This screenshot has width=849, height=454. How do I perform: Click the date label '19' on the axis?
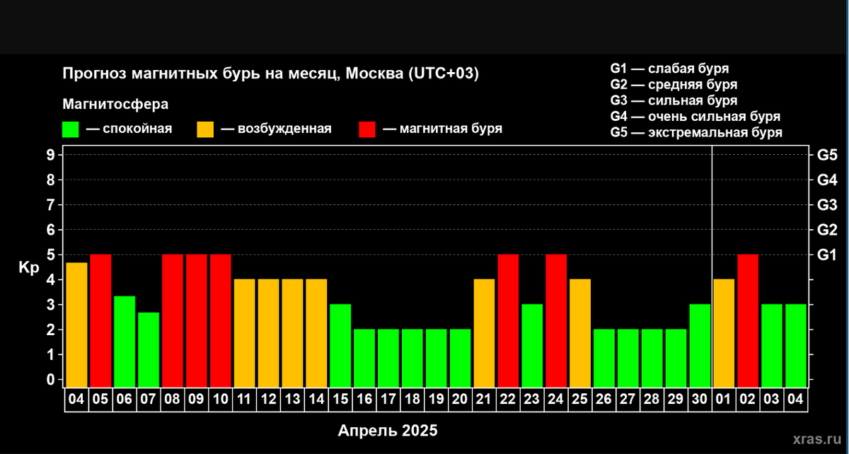click(x=437, y=400)
